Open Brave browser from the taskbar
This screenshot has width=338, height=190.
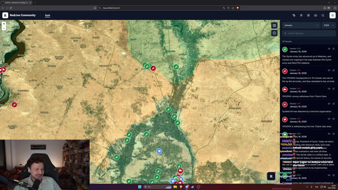[x=181, y=187]
